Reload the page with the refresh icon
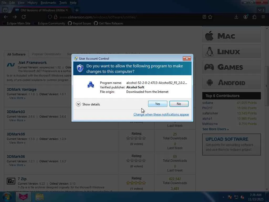 tap(24, 17)
